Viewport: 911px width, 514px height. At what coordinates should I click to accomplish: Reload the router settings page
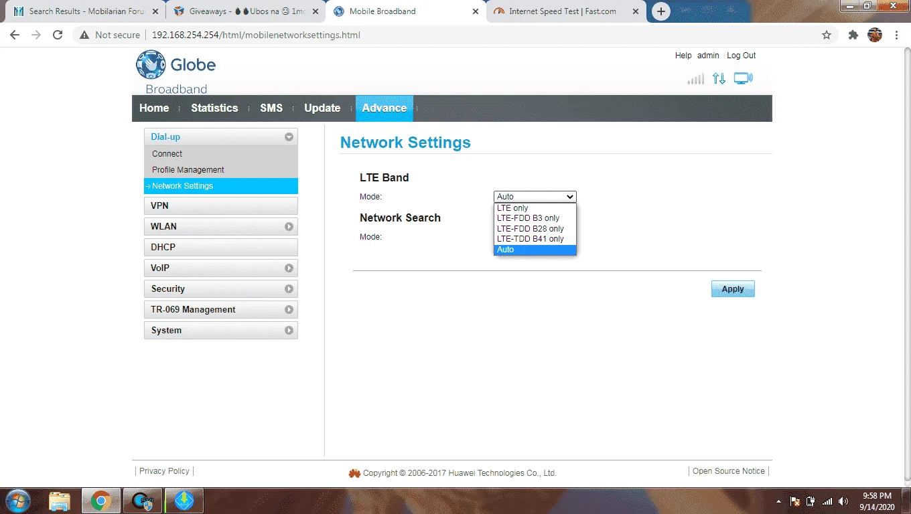pyautogui.click(x=58, y=35)
